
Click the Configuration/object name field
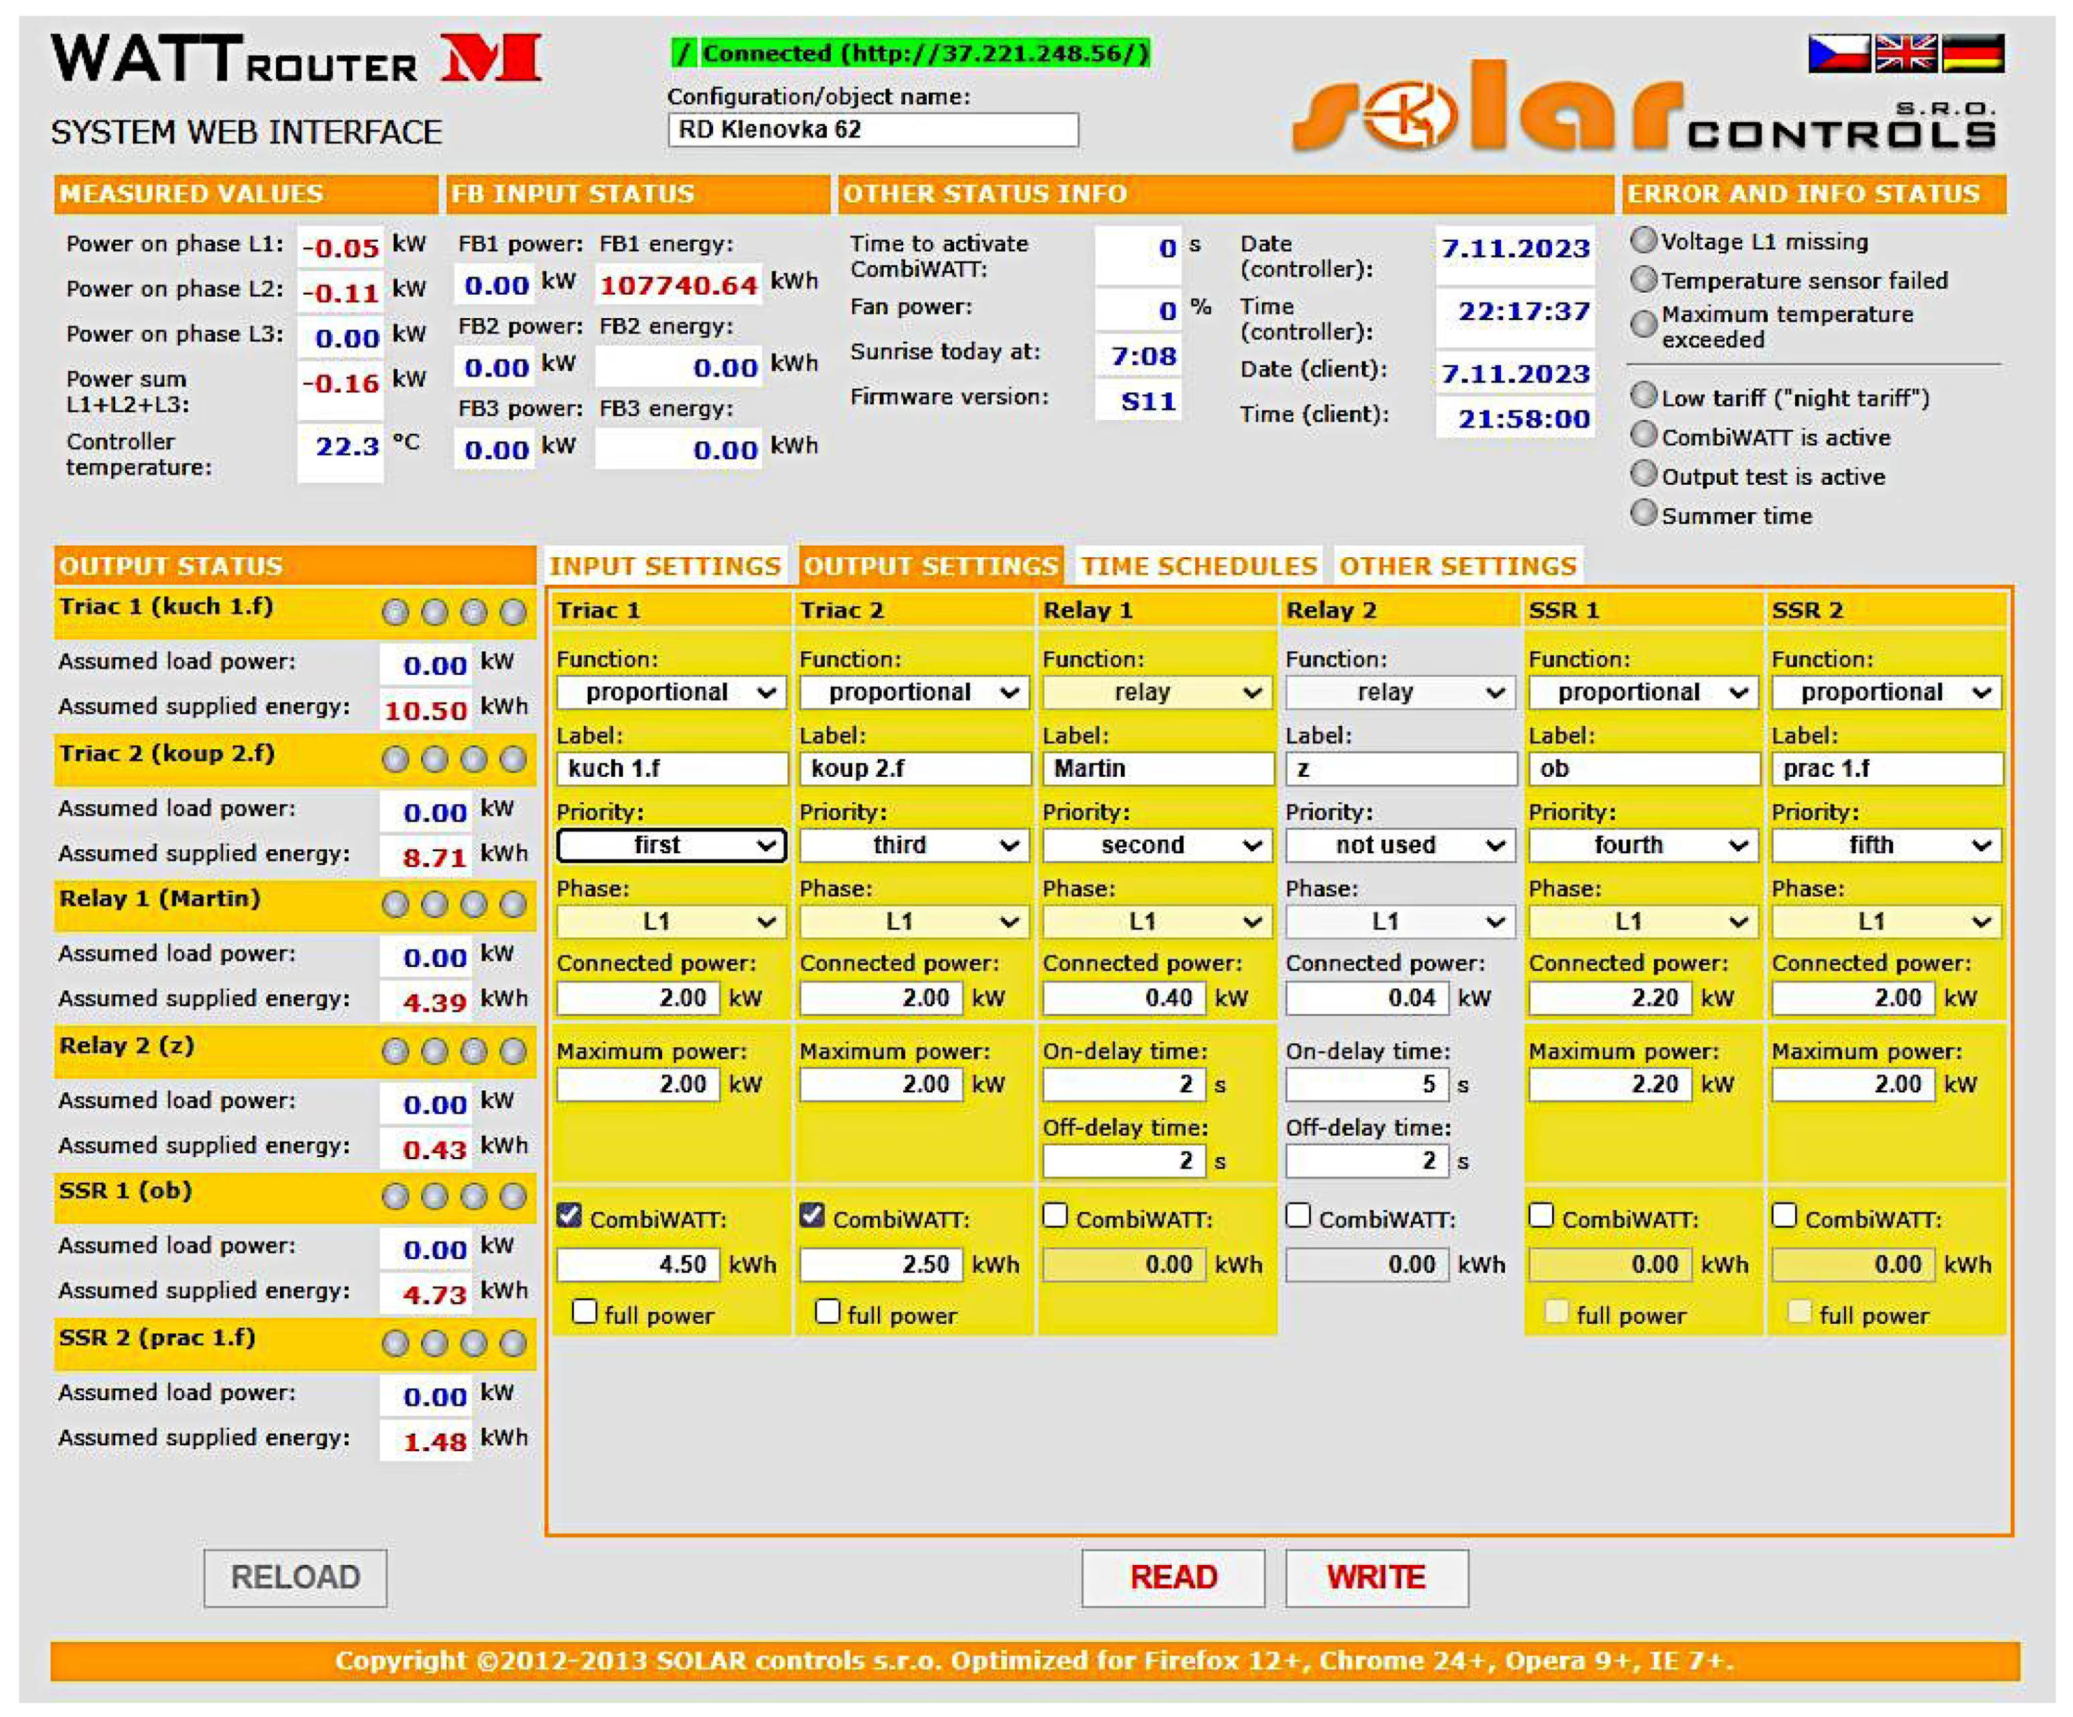[x=872, y=129]
